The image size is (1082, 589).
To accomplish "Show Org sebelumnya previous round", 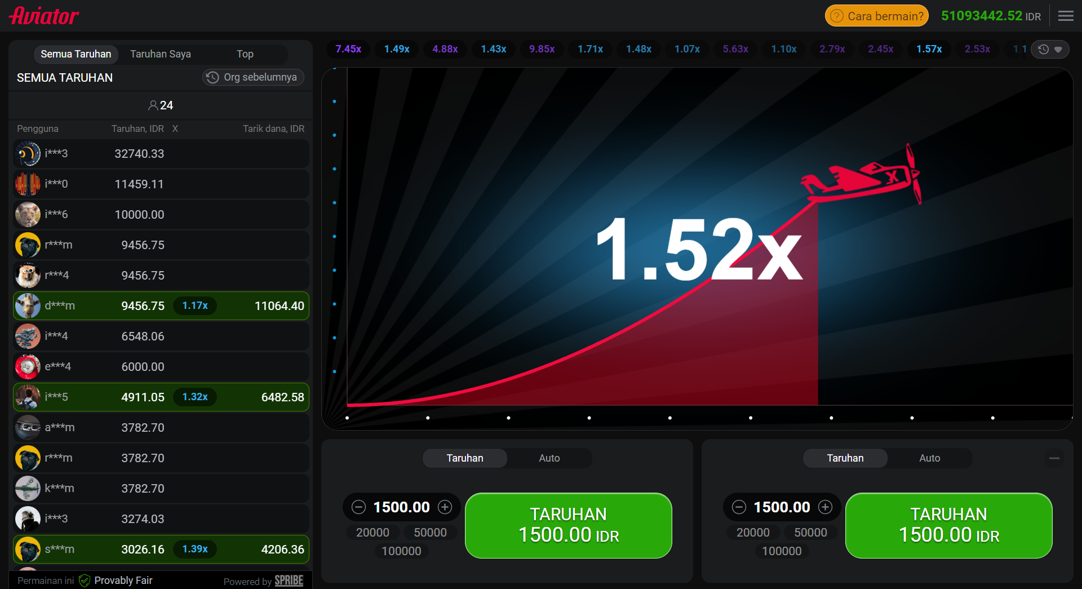I will [x=253, y=77].
